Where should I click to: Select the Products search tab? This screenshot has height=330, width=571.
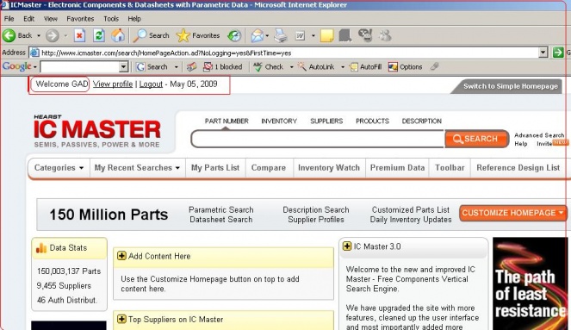coord(372,121)
